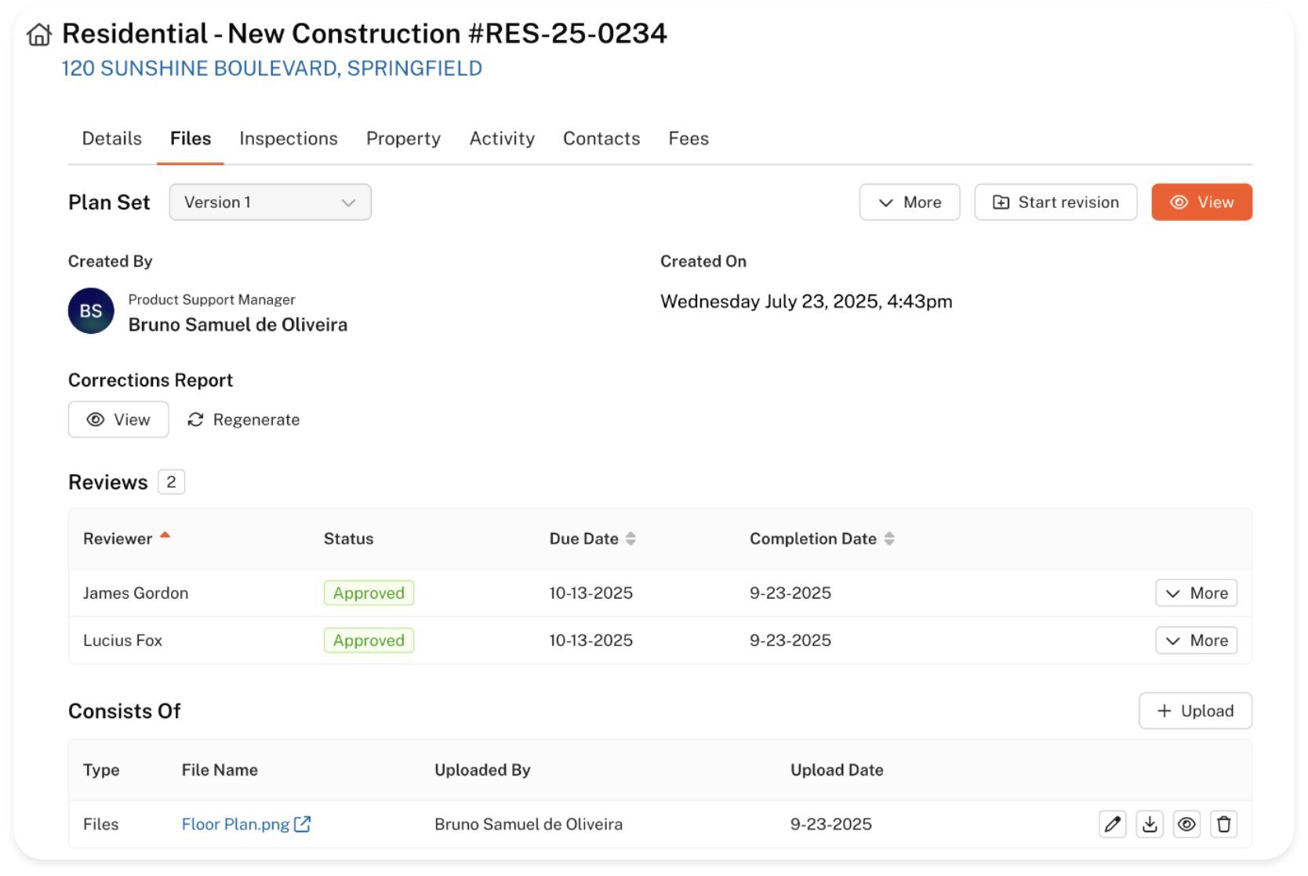Expand the More menu for James Gordon
This screenshot has width=1308, height=876.
(1196, 593)
